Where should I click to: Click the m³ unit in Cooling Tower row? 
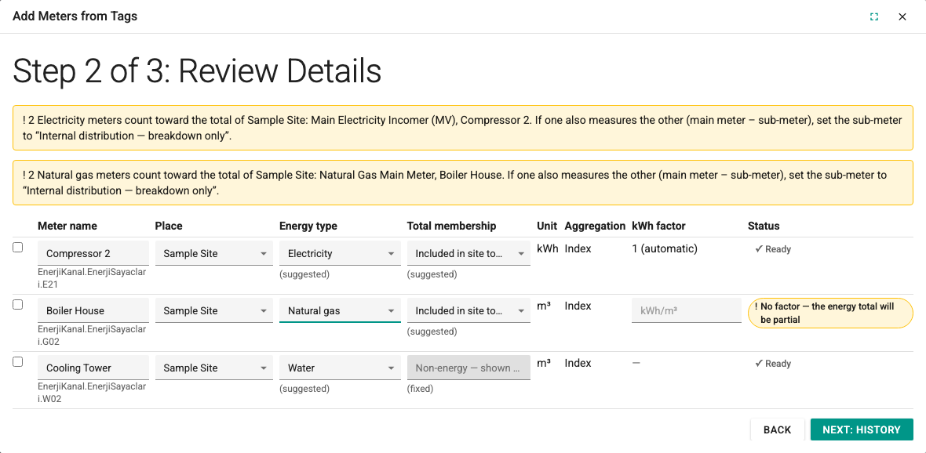[544, 364]
